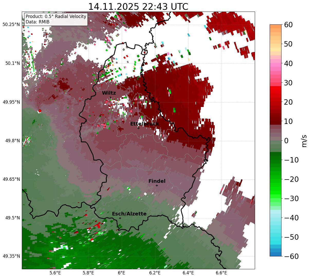Click the Wiltz location cross marker
The width and height of the screenshot is (310, 278).
point(110,97)
